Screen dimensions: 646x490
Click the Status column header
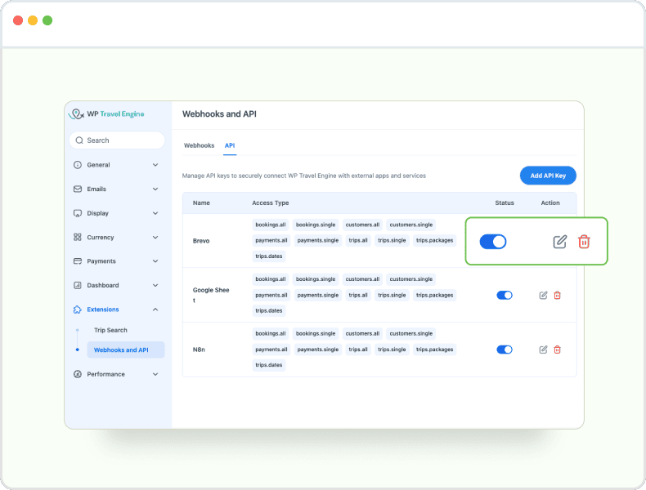[505, 203]
